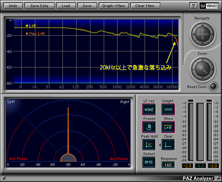This screenshot has width=222, height=182.
Task: Click the Waves logo
Action: [x=209, y=6]
